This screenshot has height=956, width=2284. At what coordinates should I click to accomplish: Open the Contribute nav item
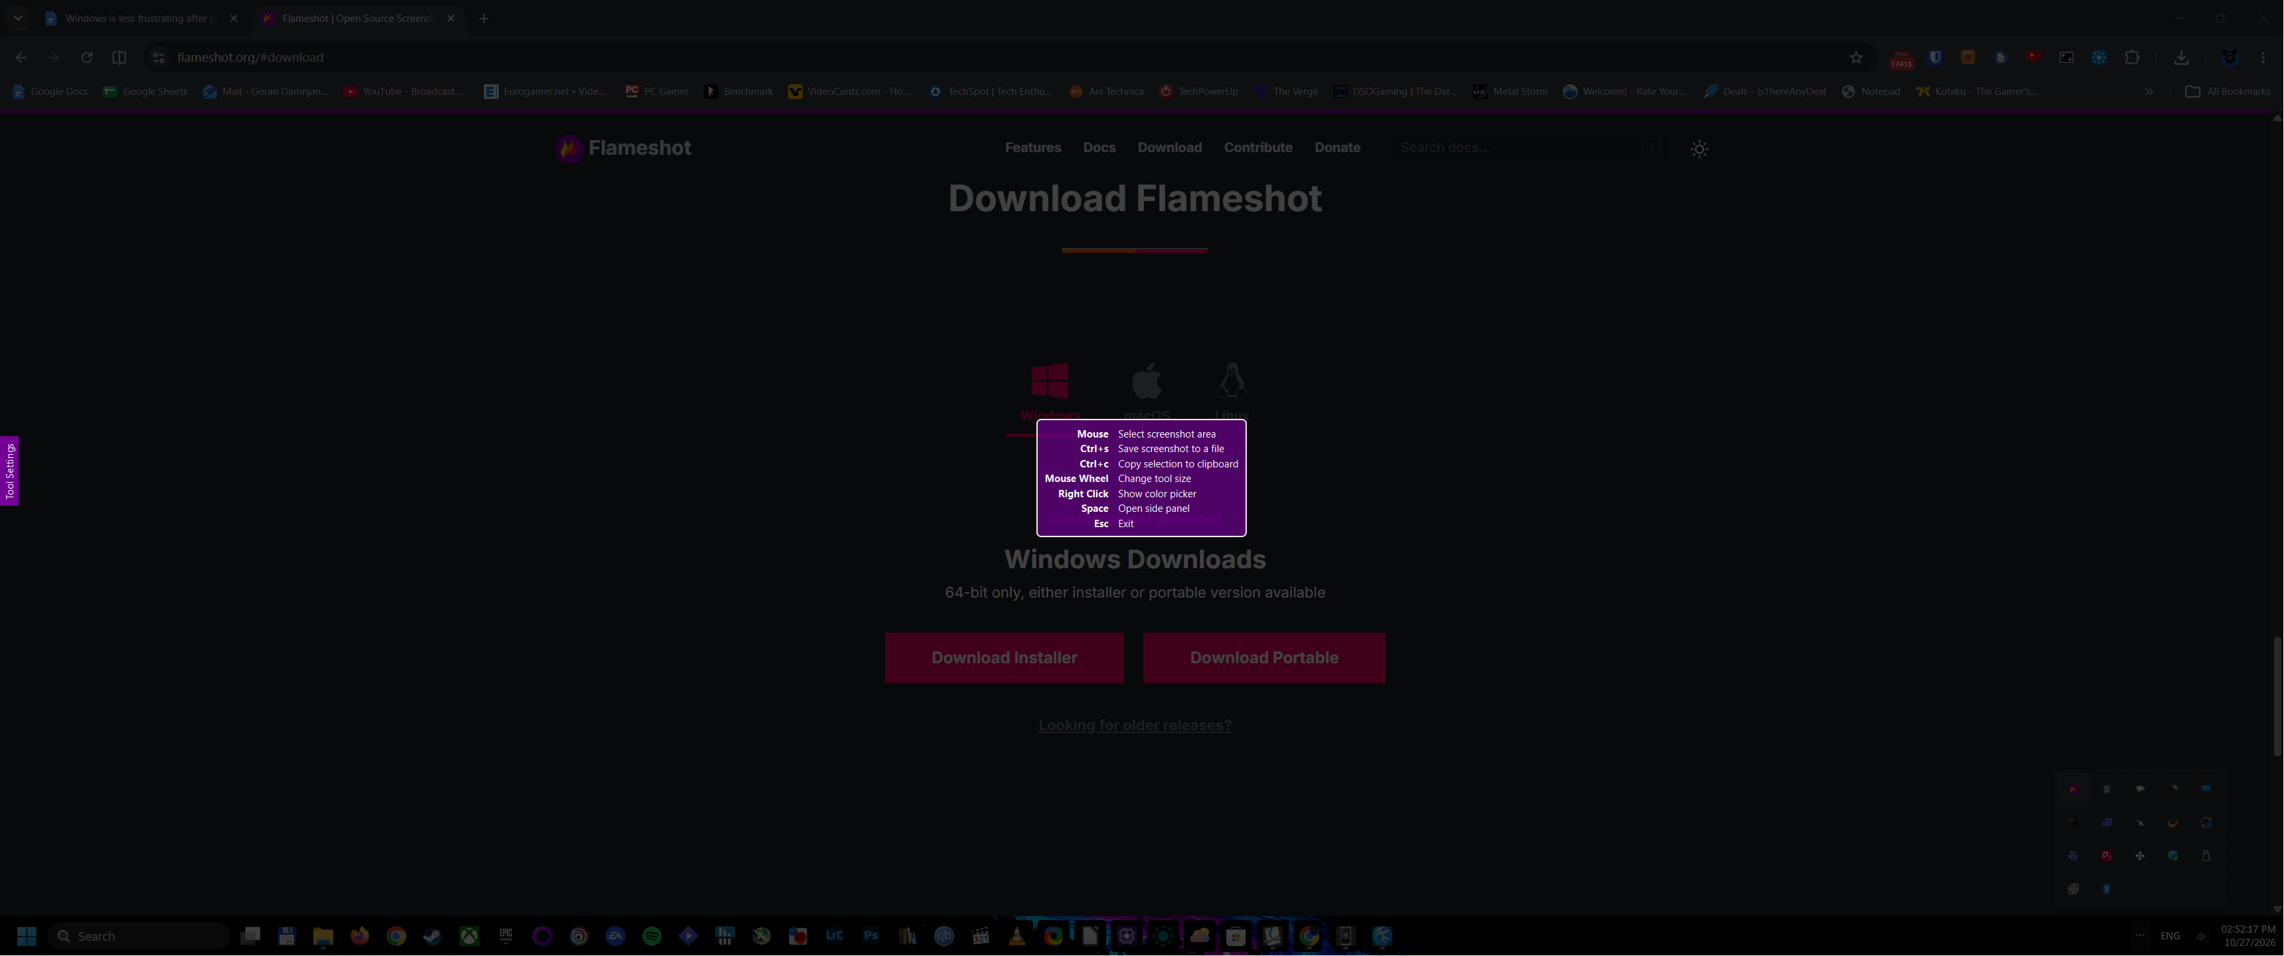[1258, 147]
